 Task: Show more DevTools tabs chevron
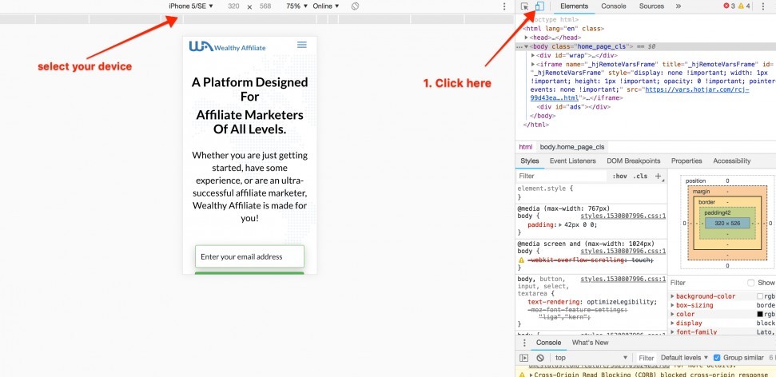click(x=678, y=6)
